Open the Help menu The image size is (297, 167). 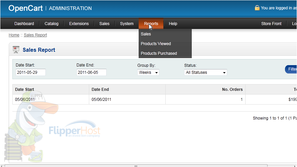coord(173,24)
